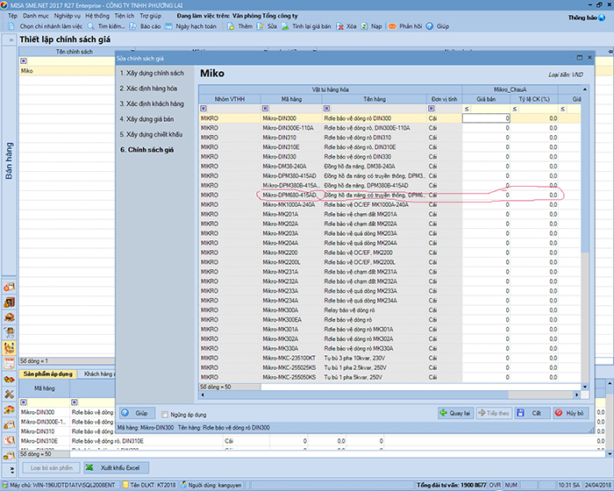Image resolution: width=614 pixels, height=491 pixels.
Task: Open the Tài sản cố định (house) module
Action: tap(9, 409)
